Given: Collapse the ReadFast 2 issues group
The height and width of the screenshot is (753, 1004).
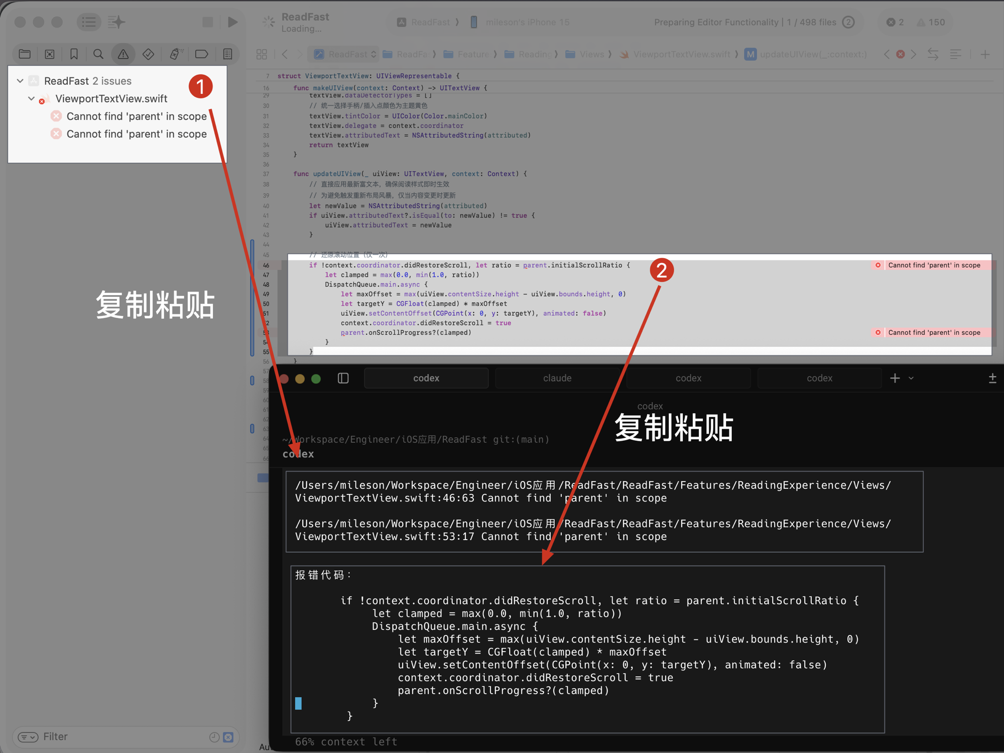Looking at the screenshot, I should coord(20,81).
